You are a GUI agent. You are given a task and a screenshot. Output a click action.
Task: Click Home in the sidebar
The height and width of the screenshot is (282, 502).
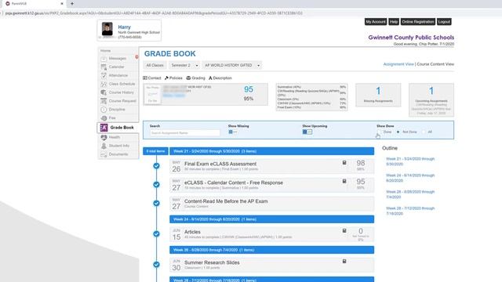pyautogui.click(x=105, y=51)
